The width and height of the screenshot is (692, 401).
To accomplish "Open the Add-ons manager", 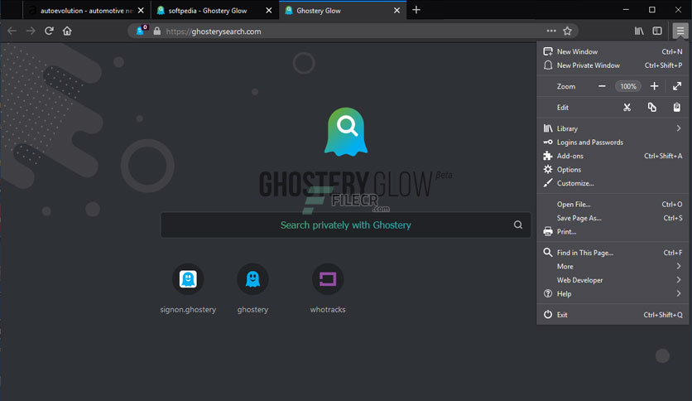I will point(613,156).
